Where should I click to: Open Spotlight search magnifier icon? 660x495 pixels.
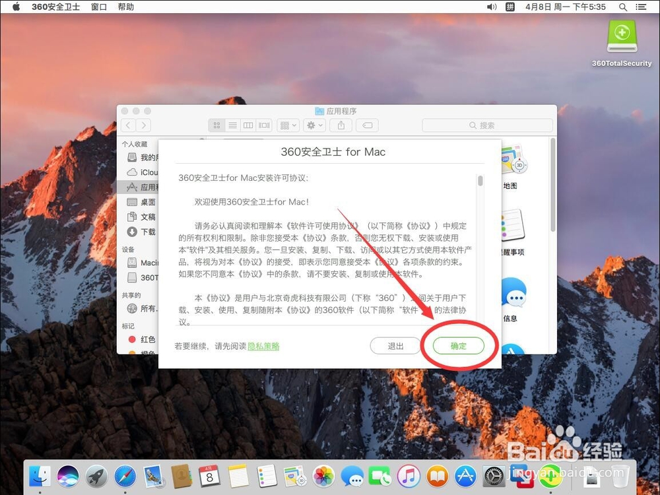point(623,7)
